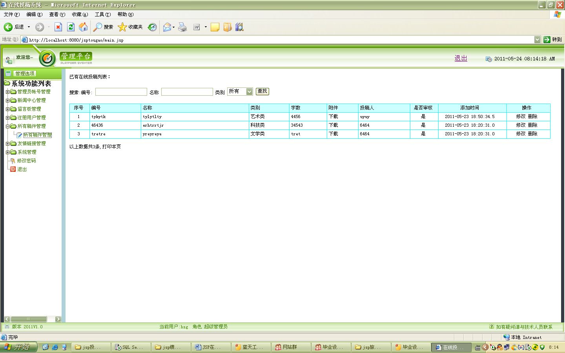Open the 收藏 menu
The height and width of the screenshot is (353, 565).
tap(80, 15)
